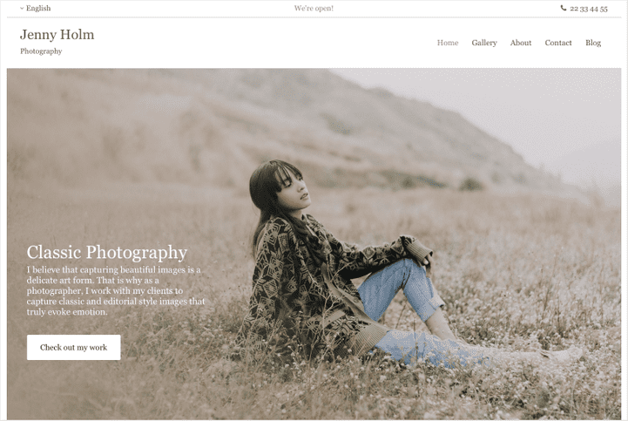Screen dimensions: 628x421
Task: Call the number 22 33 44 55
Action: coord(588,9)
